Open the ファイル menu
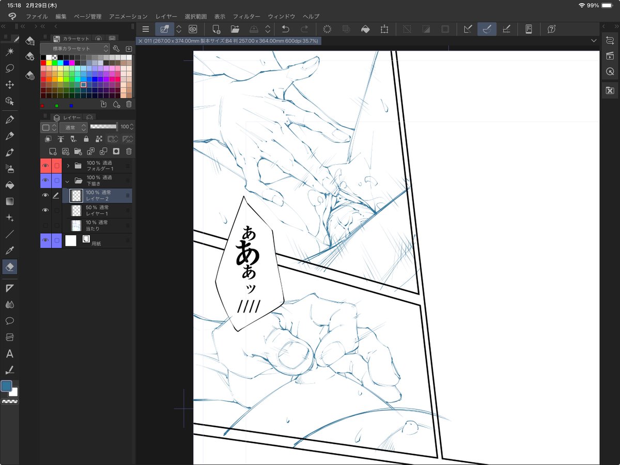 (x=37, y=17)
